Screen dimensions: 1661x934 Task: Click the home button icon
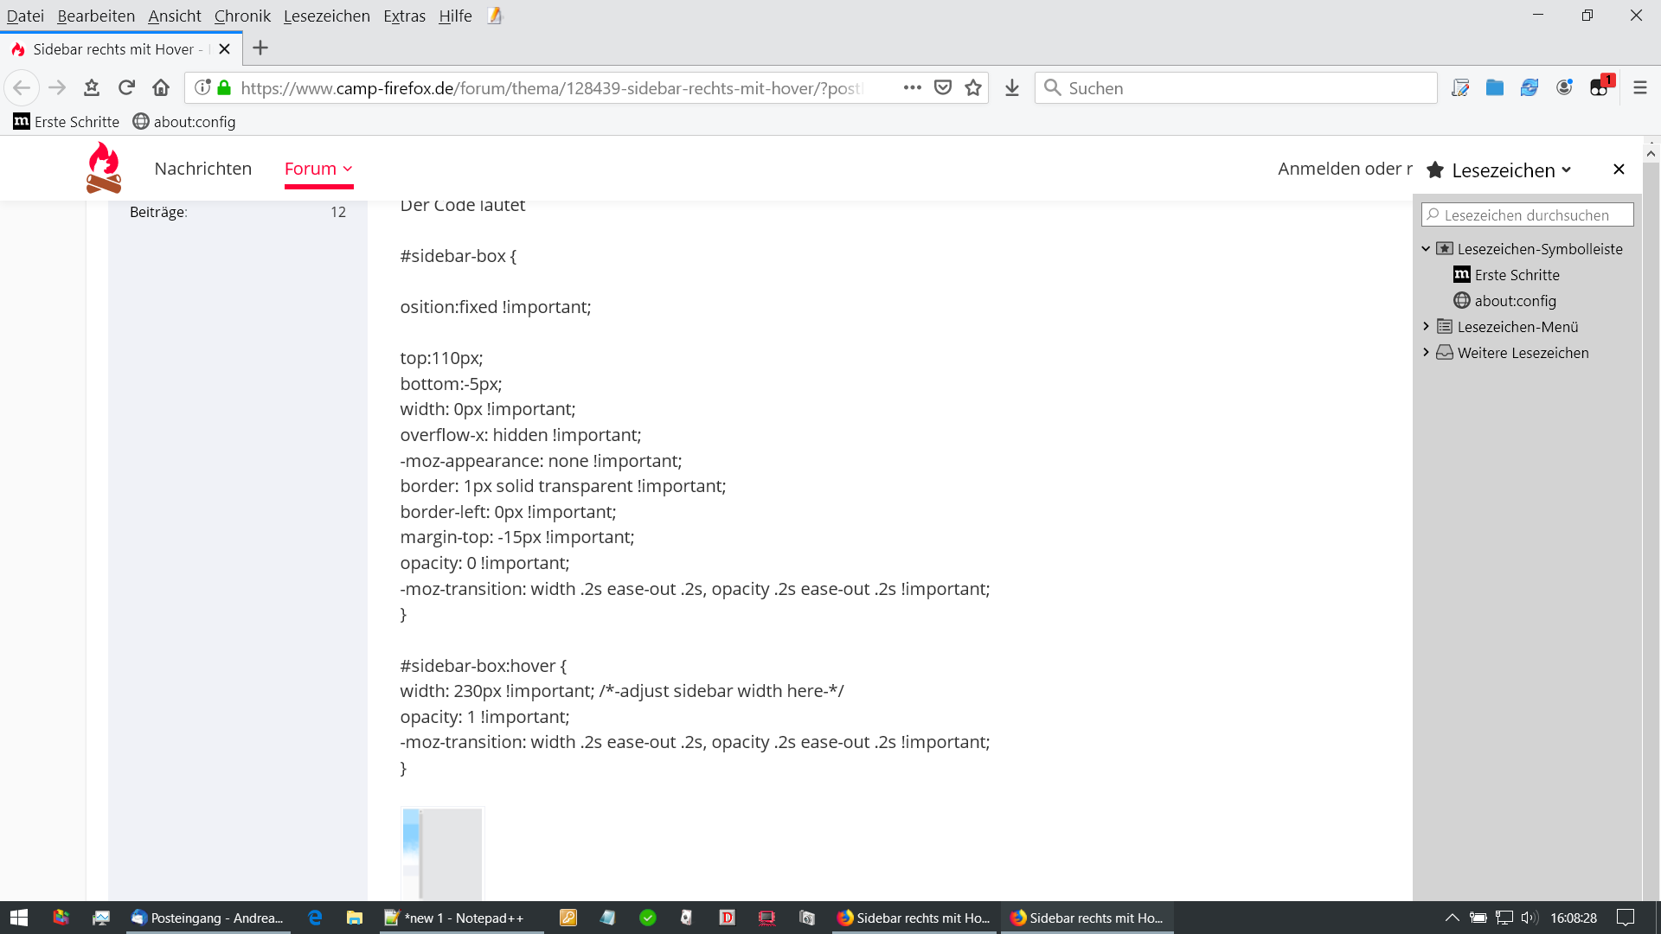point(161,87)
